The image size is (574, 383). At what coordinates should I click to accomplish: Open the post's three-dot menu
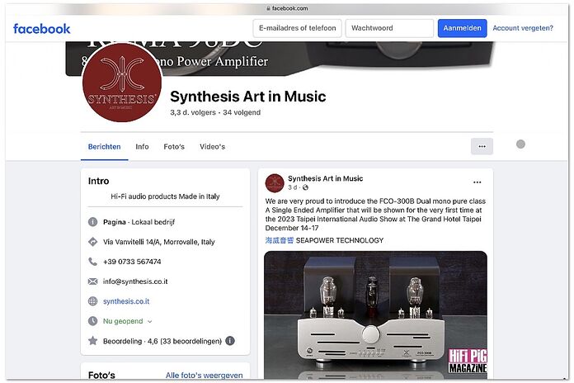click(477, 182)
